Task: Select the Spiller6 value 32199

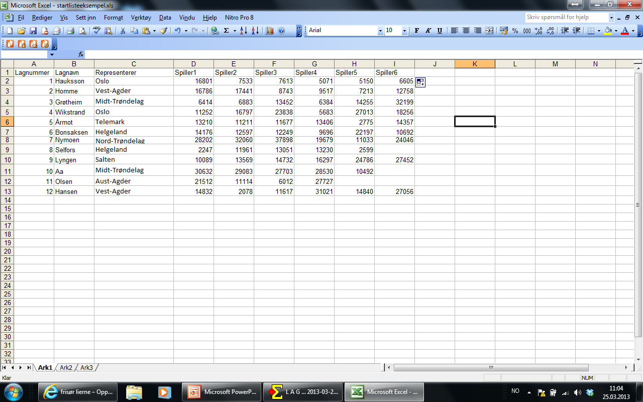Action: (x=394, y=102)
